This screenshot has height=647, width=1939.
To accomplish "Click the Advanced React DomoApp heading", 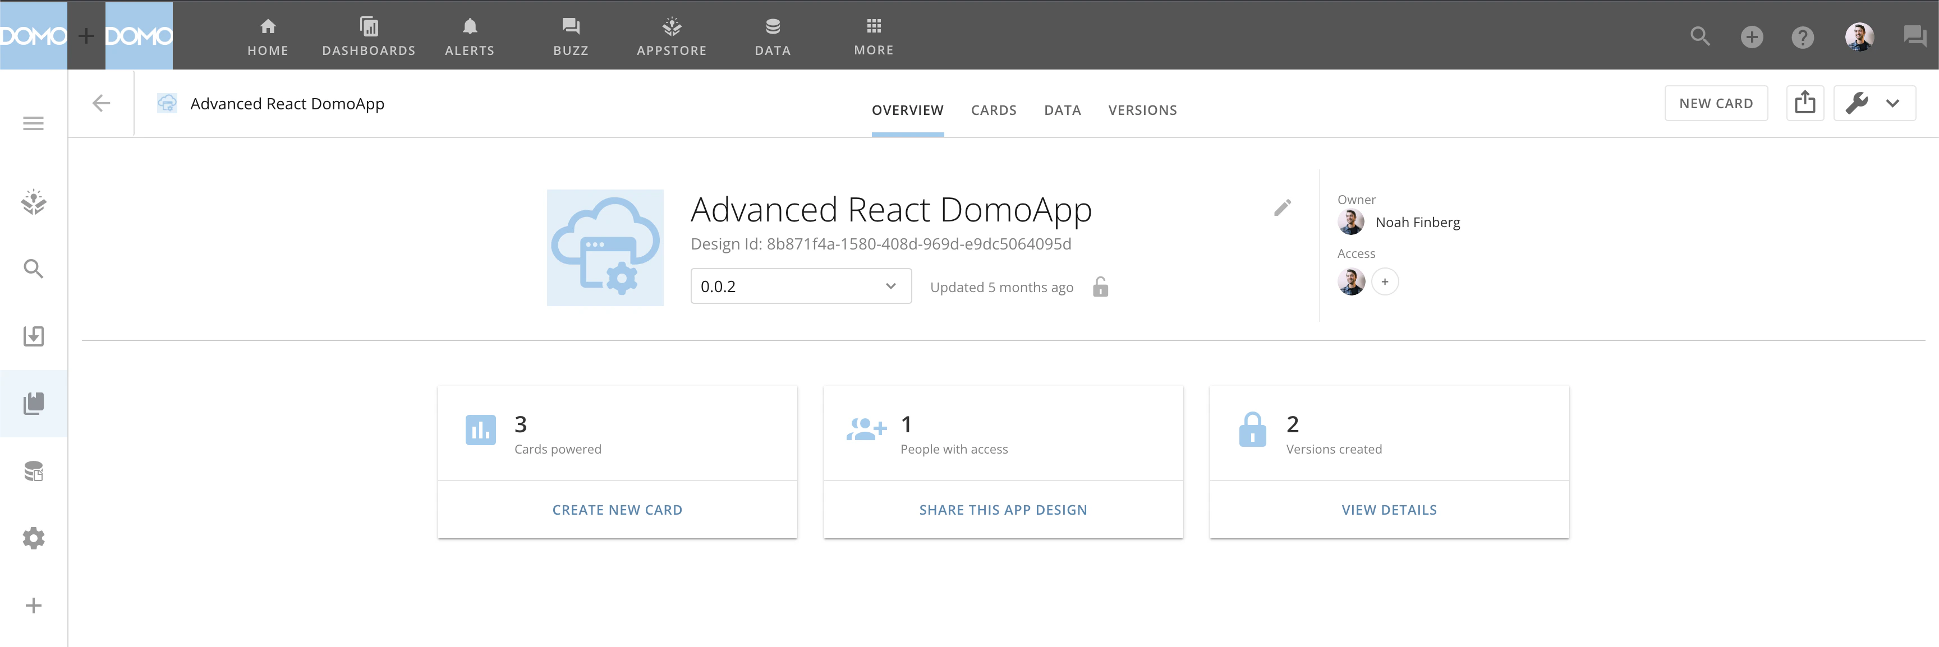I will point(890,210).
